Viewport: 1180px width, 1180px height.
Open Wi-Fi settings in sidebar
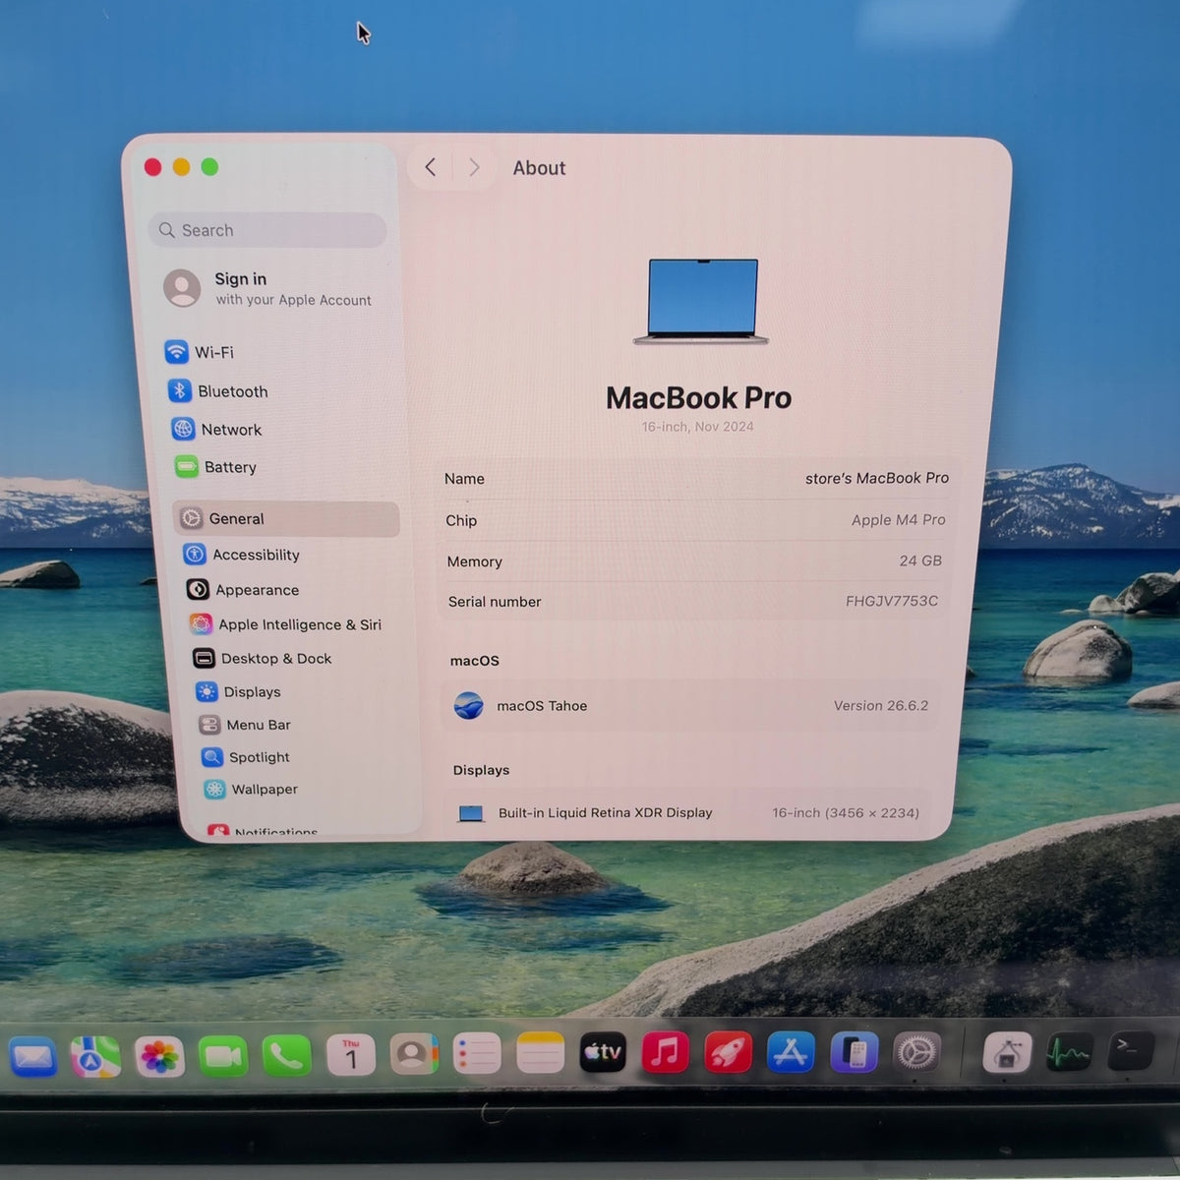(x=201, y=352)
